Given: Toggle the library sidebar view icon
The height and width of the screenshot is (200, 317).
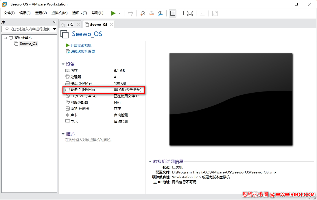Looking at the screenshot, I should point(173,13).
